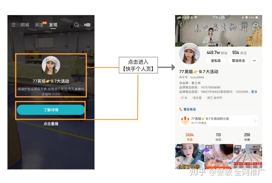The height and width of the screenshot is (183, 272).
Task: Open the second pinned video thumbnail
Action: pyautogui.click(x=218, y=156)
